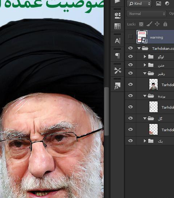Open the Tool Presets panel icon

point(117,70)
